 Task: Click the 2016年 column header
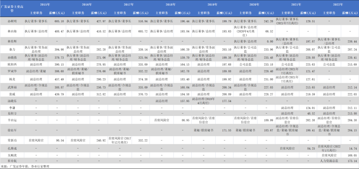[87, 5]
